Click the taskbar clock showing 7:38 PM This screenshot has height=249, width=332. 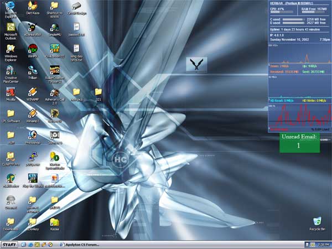point(323,245)
